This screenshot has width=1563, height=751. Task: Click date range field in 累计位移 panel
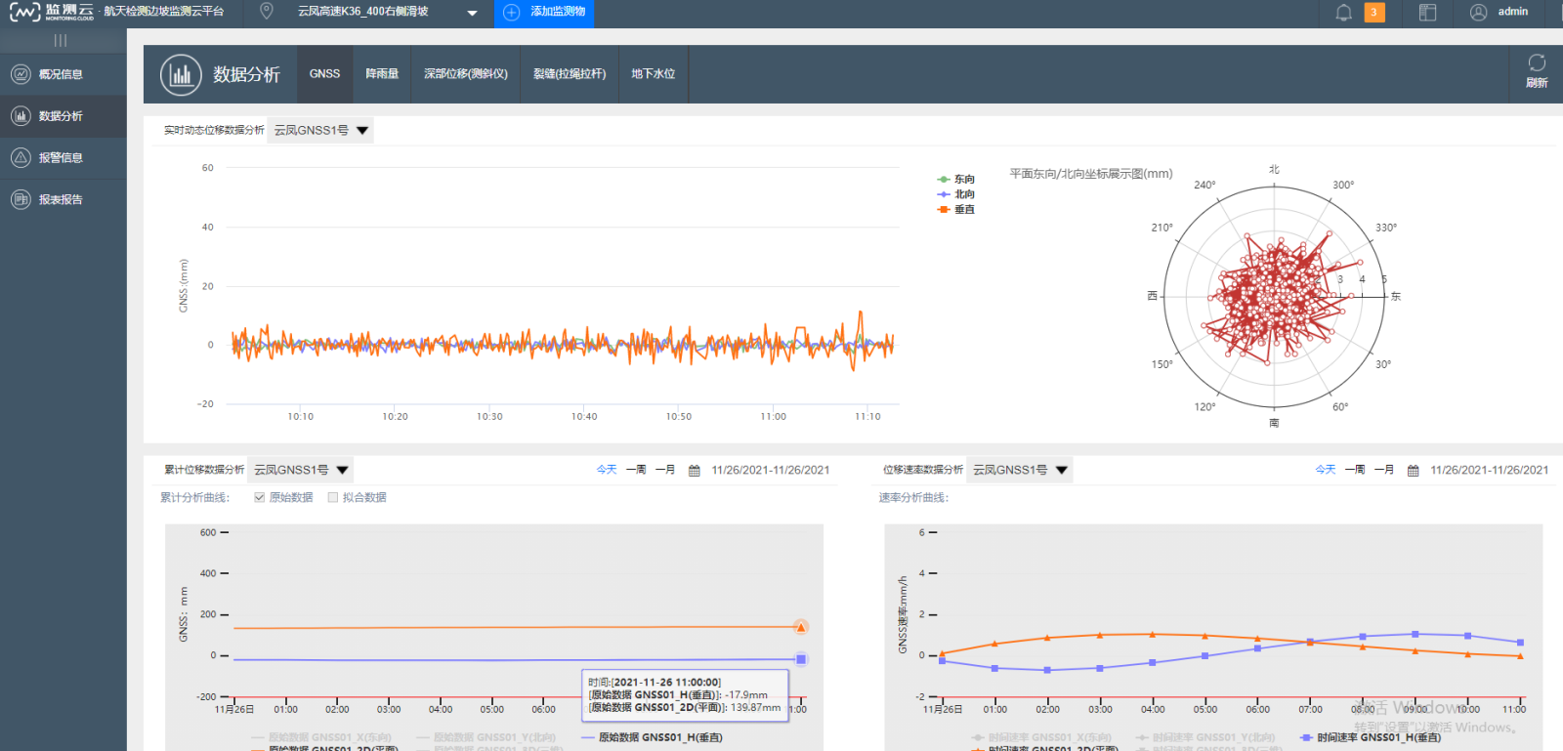pos(771,471)
